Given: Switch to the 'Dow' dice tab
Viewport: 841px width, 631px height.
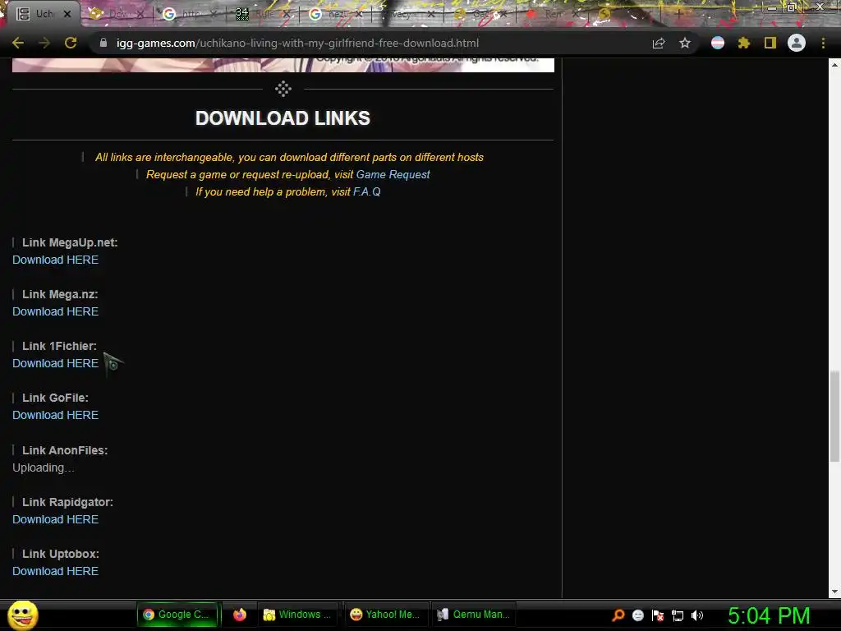Looking at the screenshot, I should pos(117,14).
